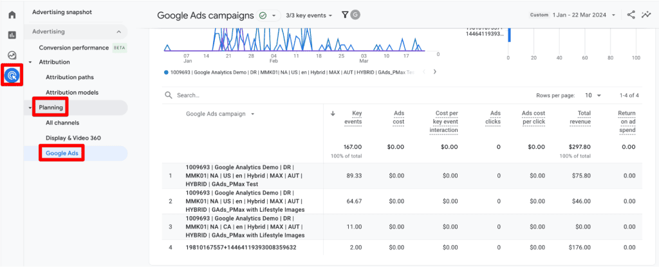Click the G comparison chip
Viewport: 659px width, 267px height.
355,15
